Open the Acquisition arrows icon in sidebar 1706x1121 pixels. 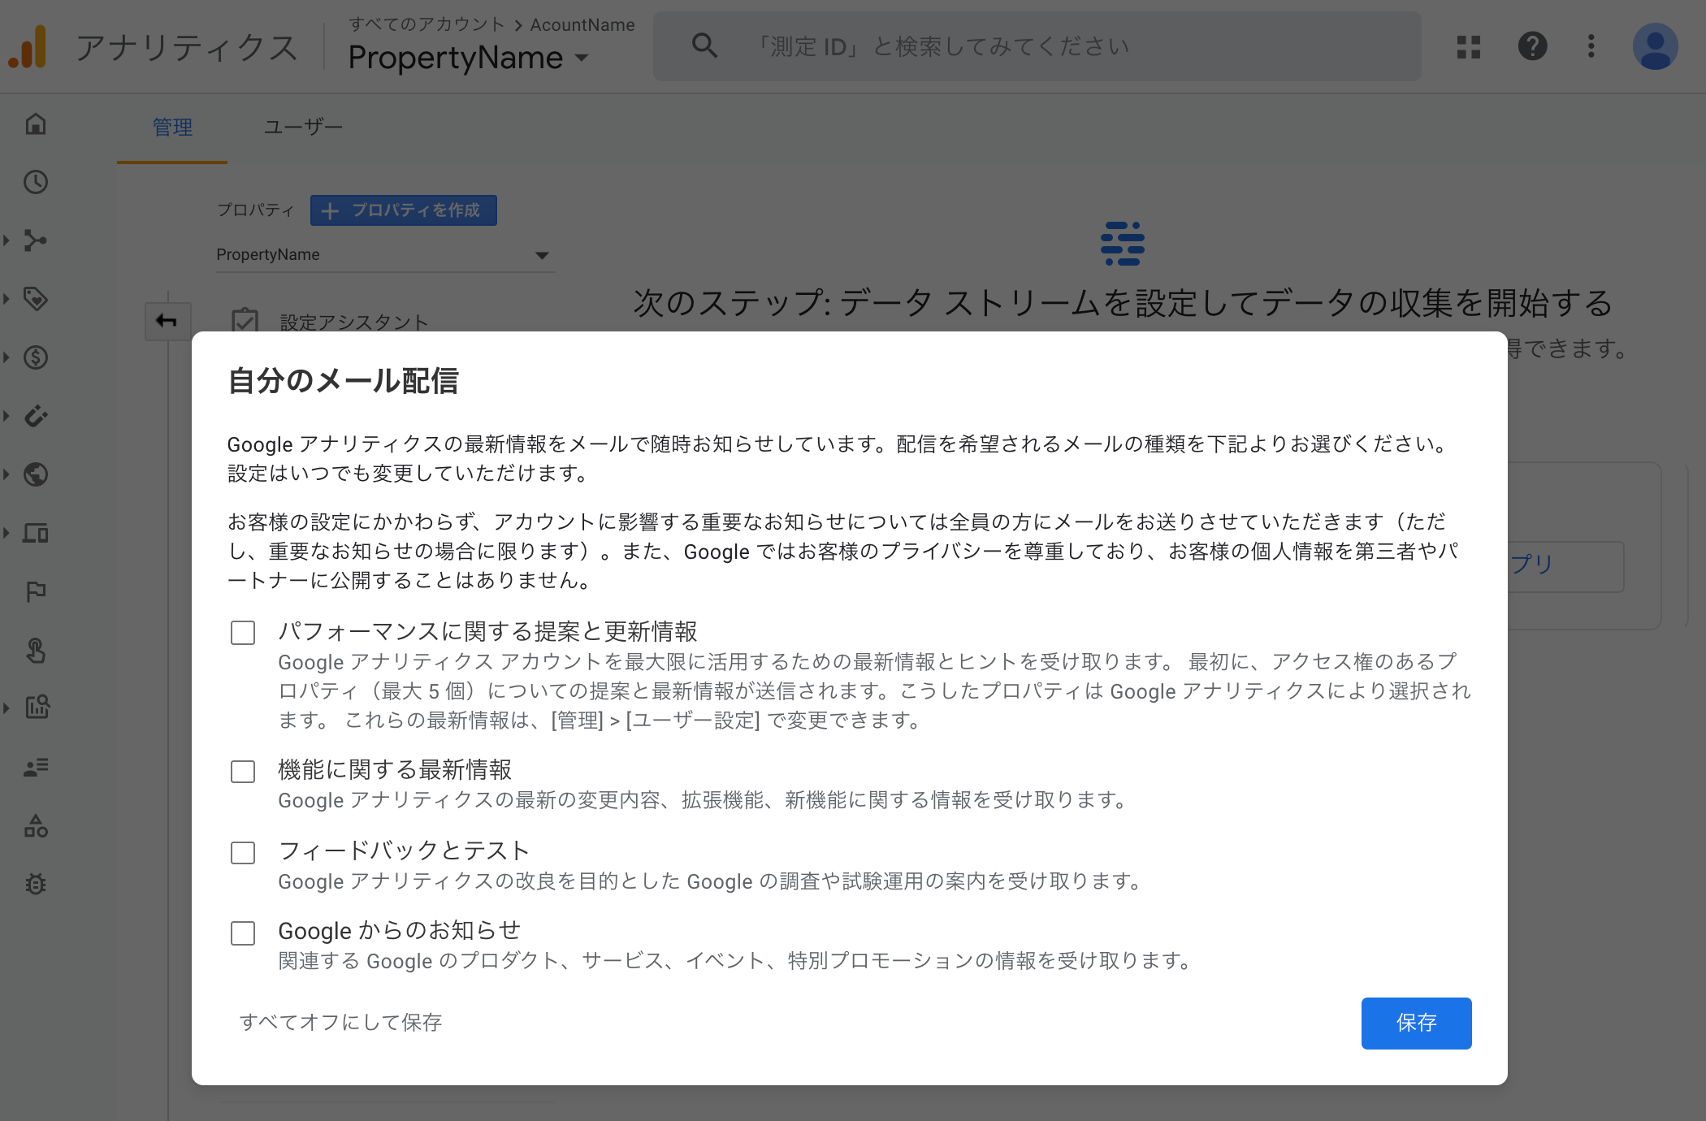tap(36, 240)
